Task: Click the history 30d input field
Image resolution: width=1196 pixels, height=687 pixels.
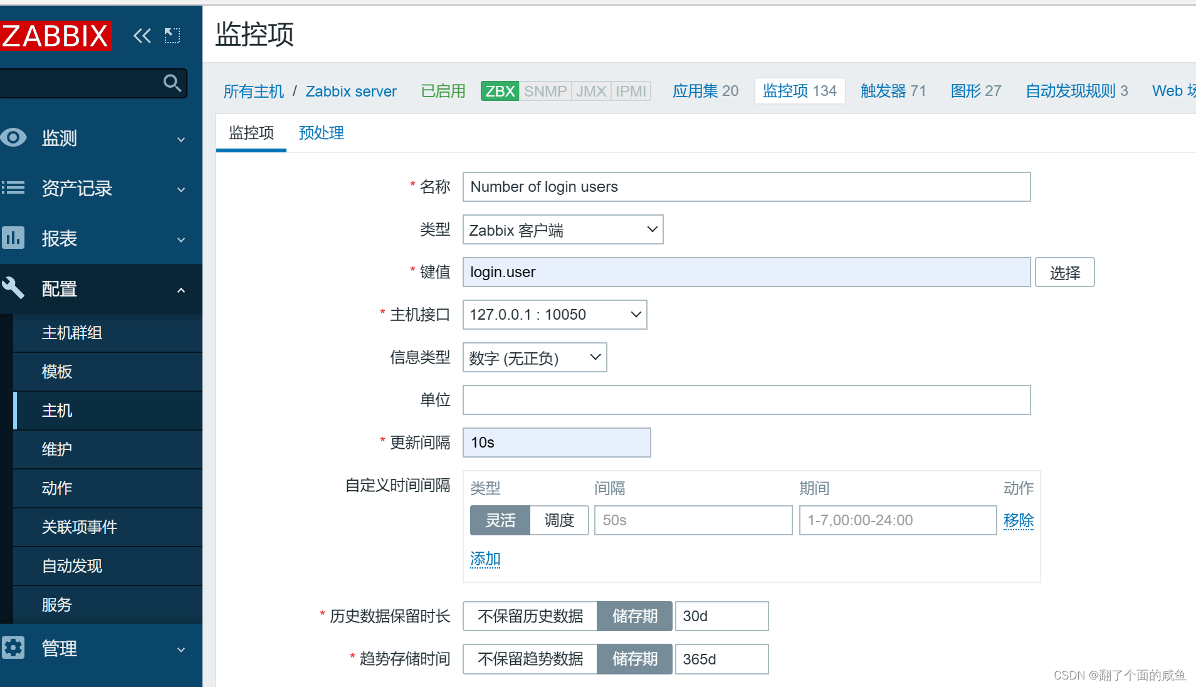Action: click(x=721, y=616)
